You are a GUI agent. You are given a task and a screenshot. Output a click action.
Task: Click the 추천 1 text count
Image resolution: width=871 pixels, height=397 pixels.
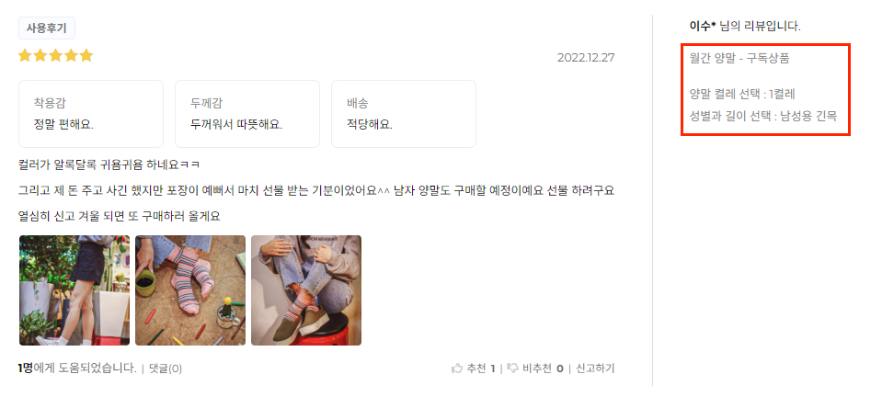pyautogui.click(x=481, y=369)
